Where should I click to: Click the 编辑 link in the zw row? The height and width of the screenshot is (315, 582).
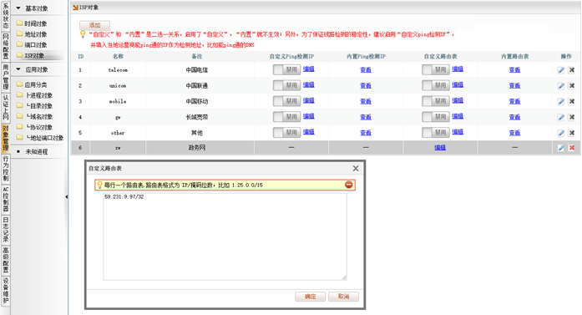[x=440, y=147]
